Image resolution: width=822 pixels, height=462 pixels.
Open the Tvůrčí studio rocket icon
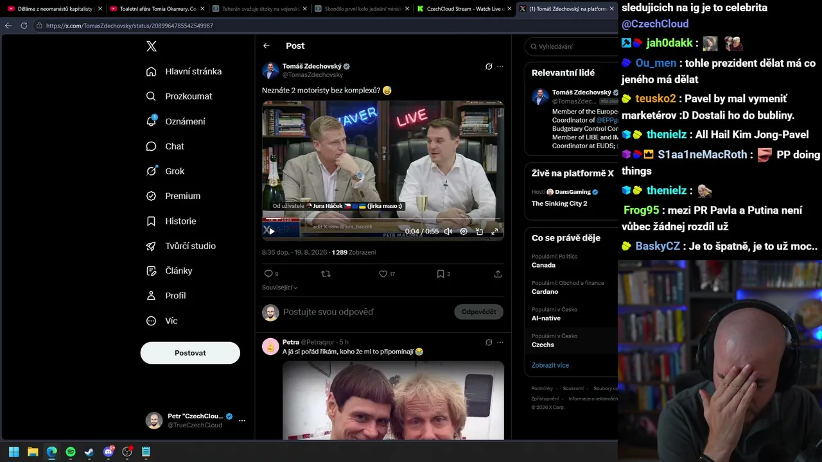(151, 246)
